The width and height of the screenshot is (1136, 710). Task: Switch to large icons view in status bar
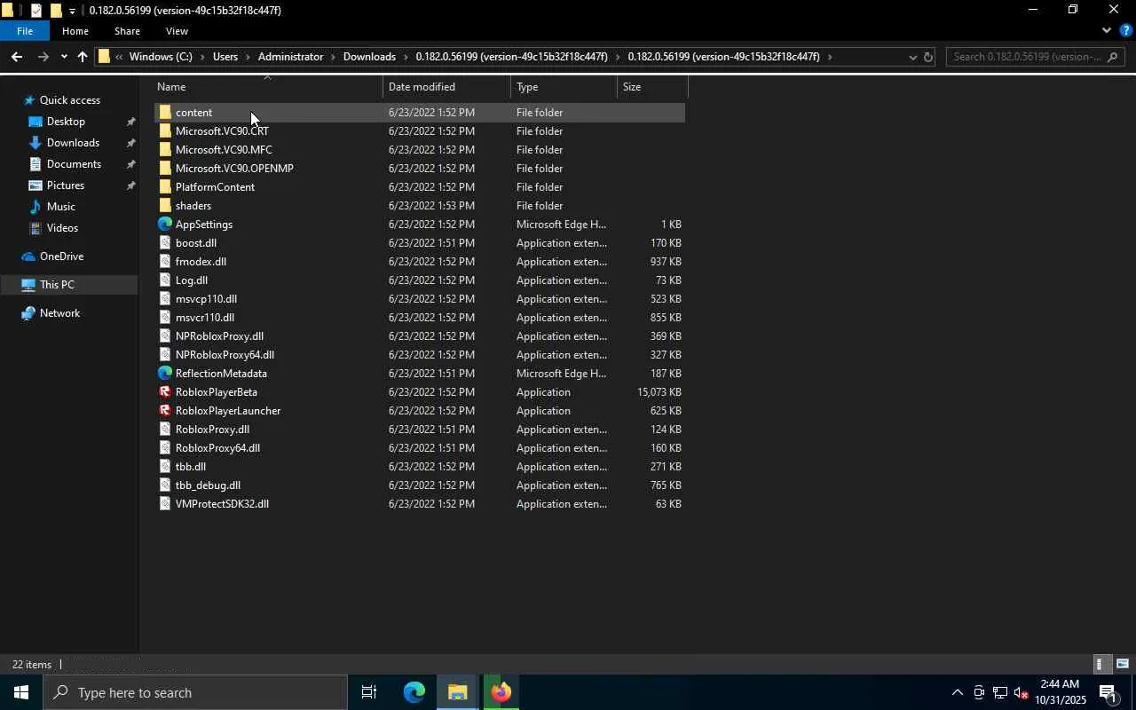(1122, 664)
